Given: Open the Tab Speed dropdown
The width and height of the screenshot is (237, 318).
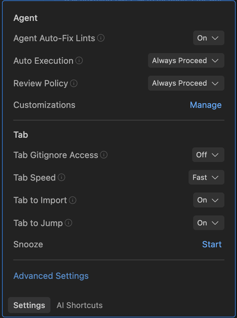Looking at the screenshot, I should (x=206, y=177).
